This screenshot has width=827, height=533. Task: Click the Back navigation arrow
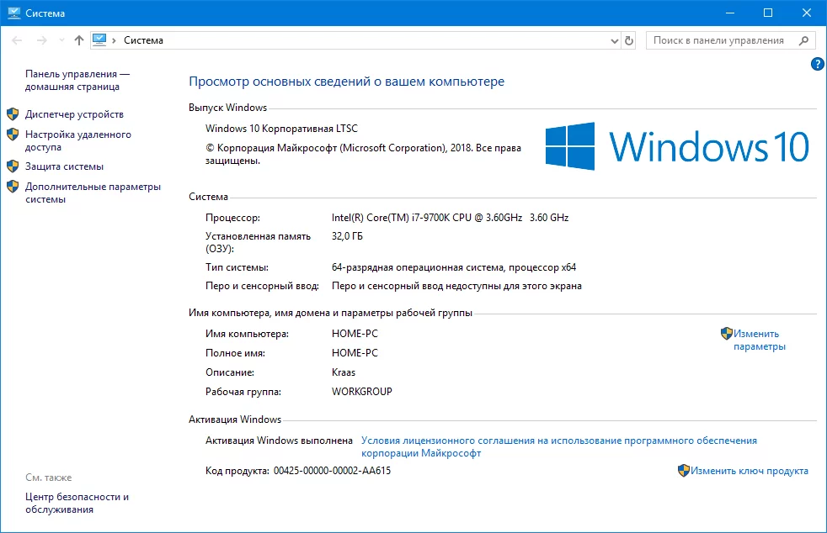pyautogui.click(x=17, y=40)
